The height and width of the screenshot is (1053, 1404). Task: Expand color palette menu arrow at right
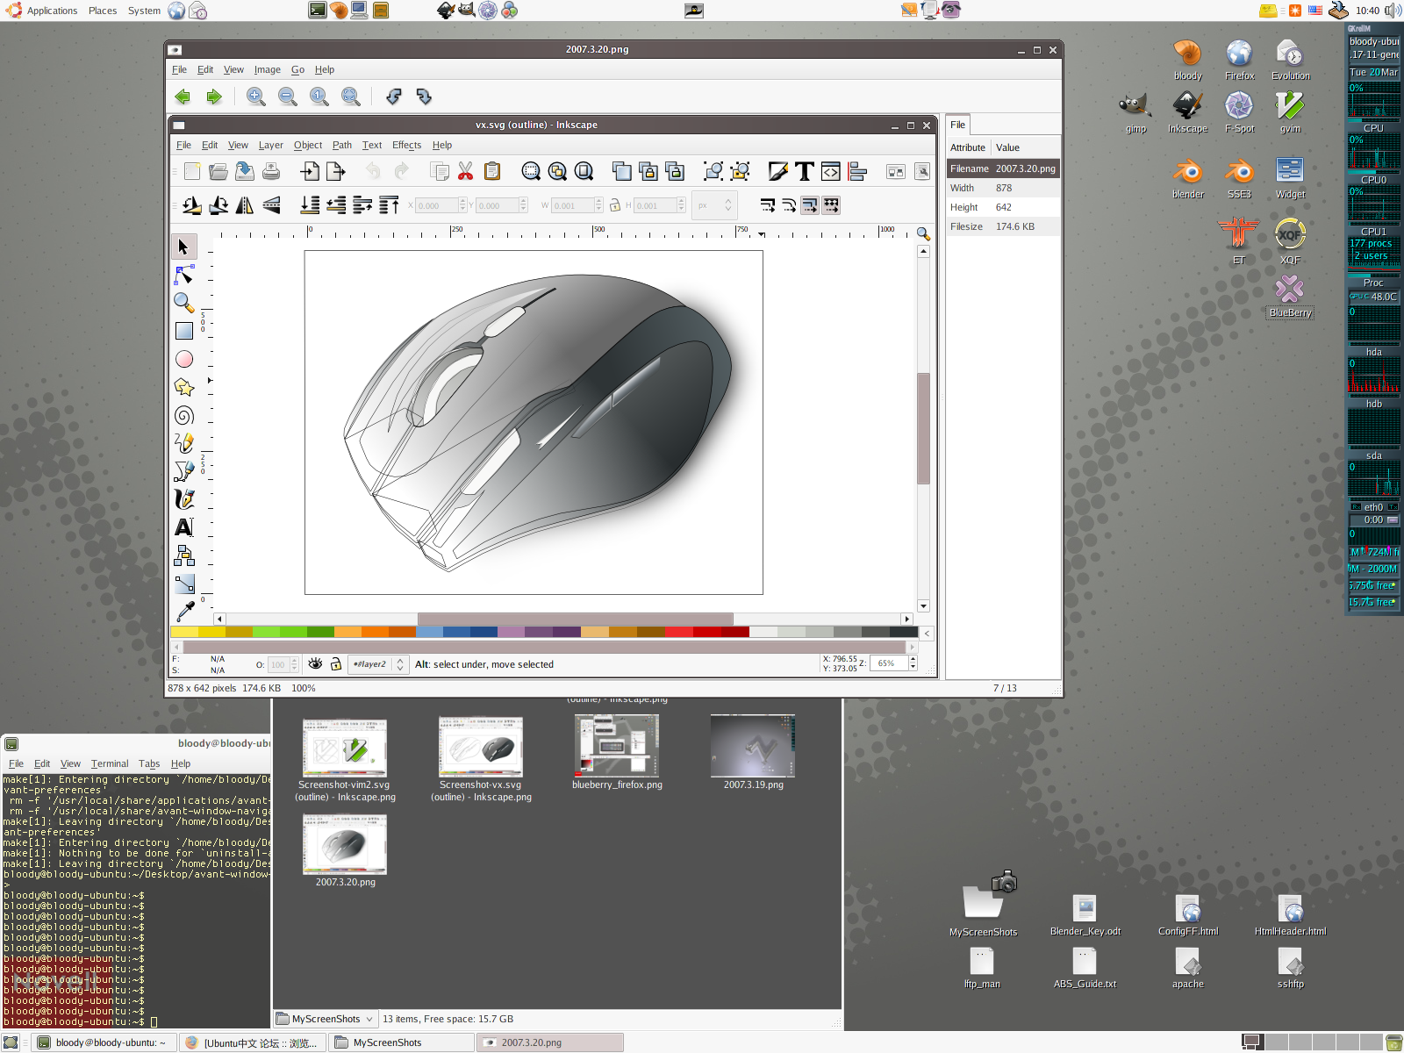(x=927, y=633)
